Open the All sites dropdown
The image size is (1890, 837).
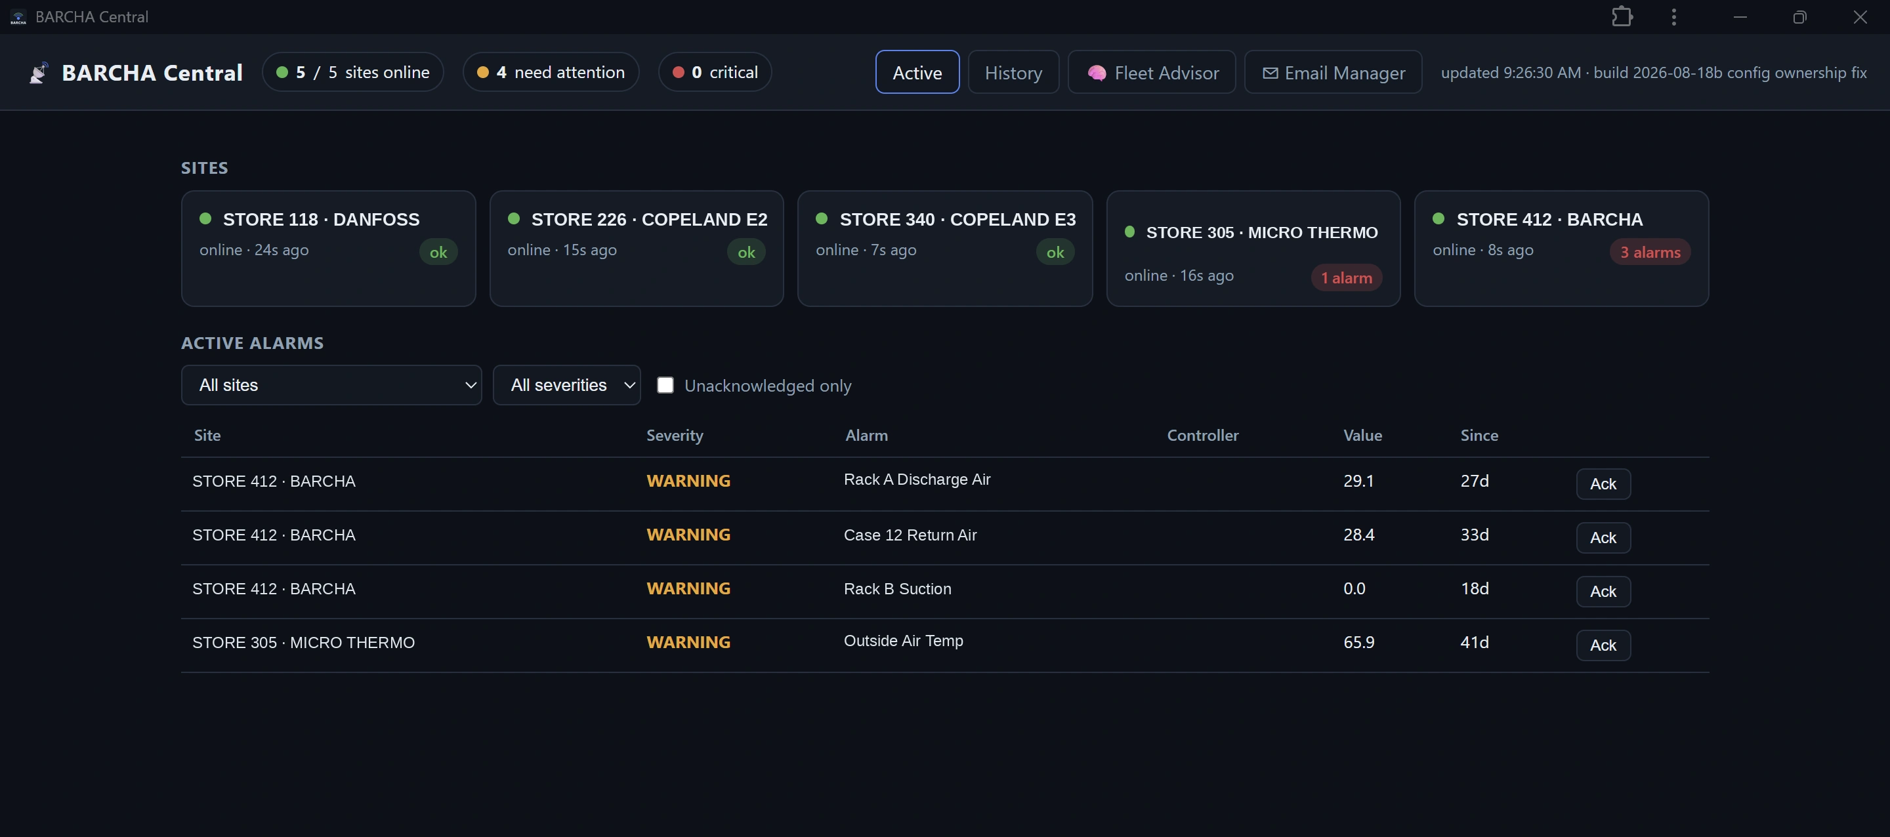click(x=331, y=385)
